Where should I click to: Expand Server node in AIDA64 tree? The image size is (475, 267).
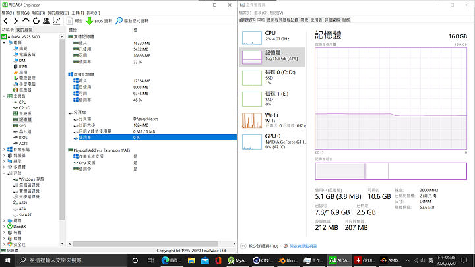4,156
